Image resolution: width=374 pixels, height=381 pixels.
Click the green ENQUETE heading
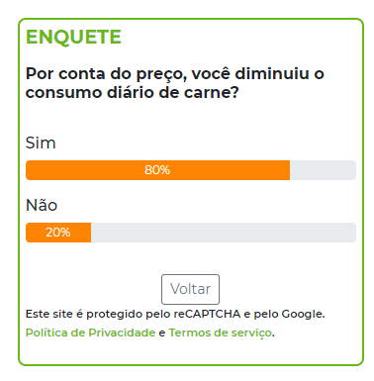coord(73,37)
